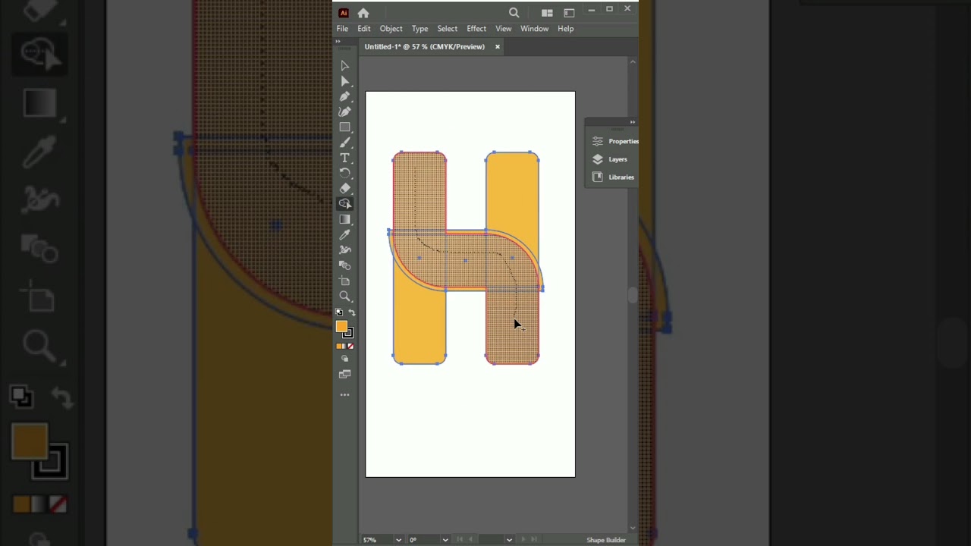The image size is (971, 546).
Task: Choose the Curvature tool
Action: point(344,111)
